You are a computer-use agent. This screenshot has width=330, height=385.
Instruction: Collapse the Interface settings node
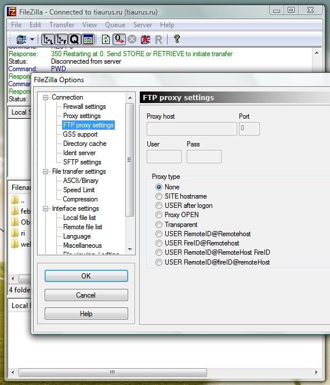(45, 208)
